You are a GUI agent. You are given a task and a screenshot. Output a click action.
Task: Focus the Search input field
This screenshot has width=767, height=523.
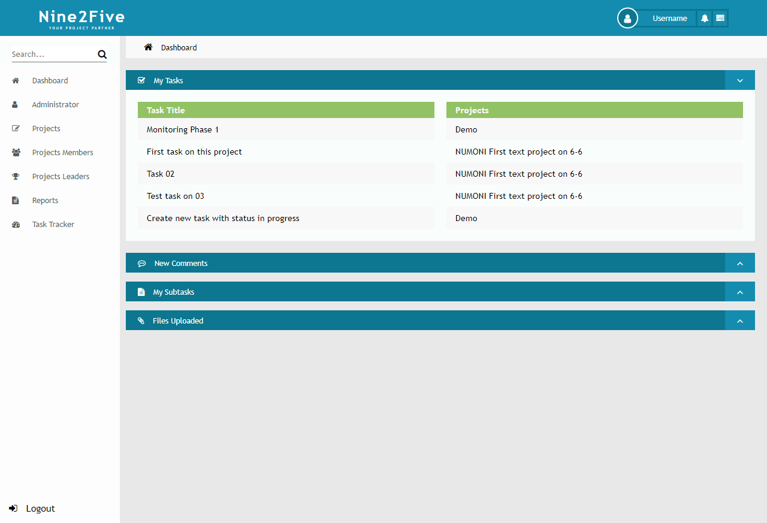point(54,54)
